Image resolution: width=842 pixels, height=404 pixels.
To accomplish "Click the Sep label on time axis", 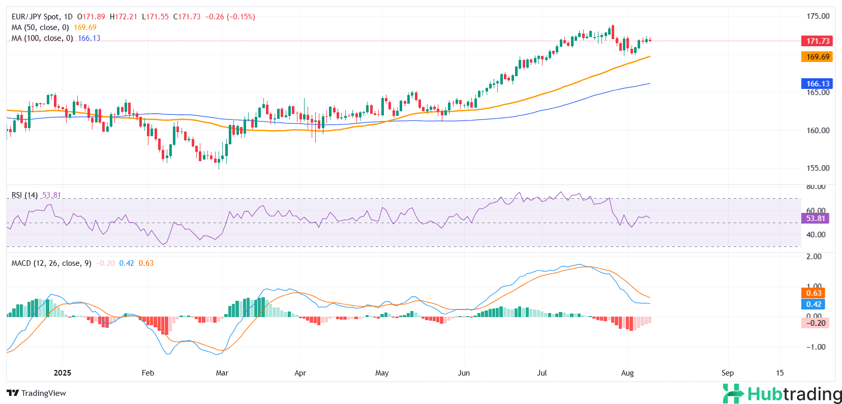I will [x=728, y=373].
